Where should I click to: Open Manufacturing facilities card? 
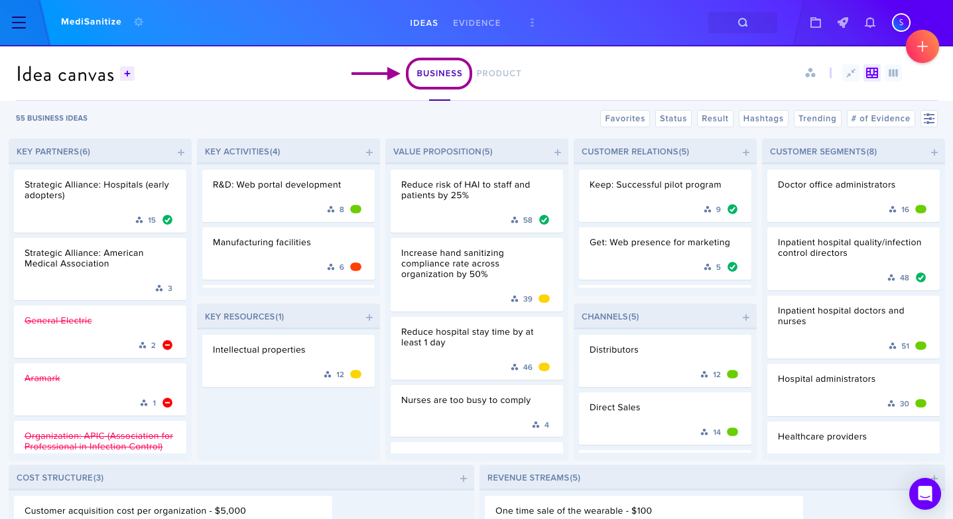pos(288,253)
